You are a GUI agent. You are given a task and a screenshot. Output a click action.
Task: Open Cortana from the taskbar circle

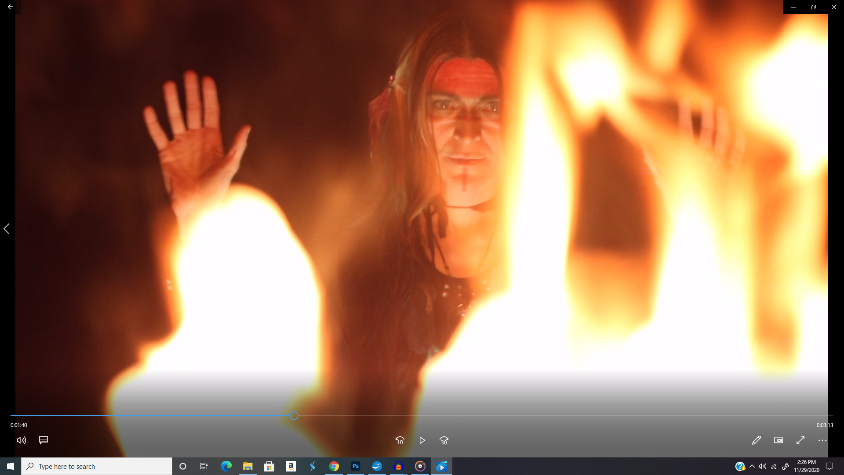tap(183, 466)
